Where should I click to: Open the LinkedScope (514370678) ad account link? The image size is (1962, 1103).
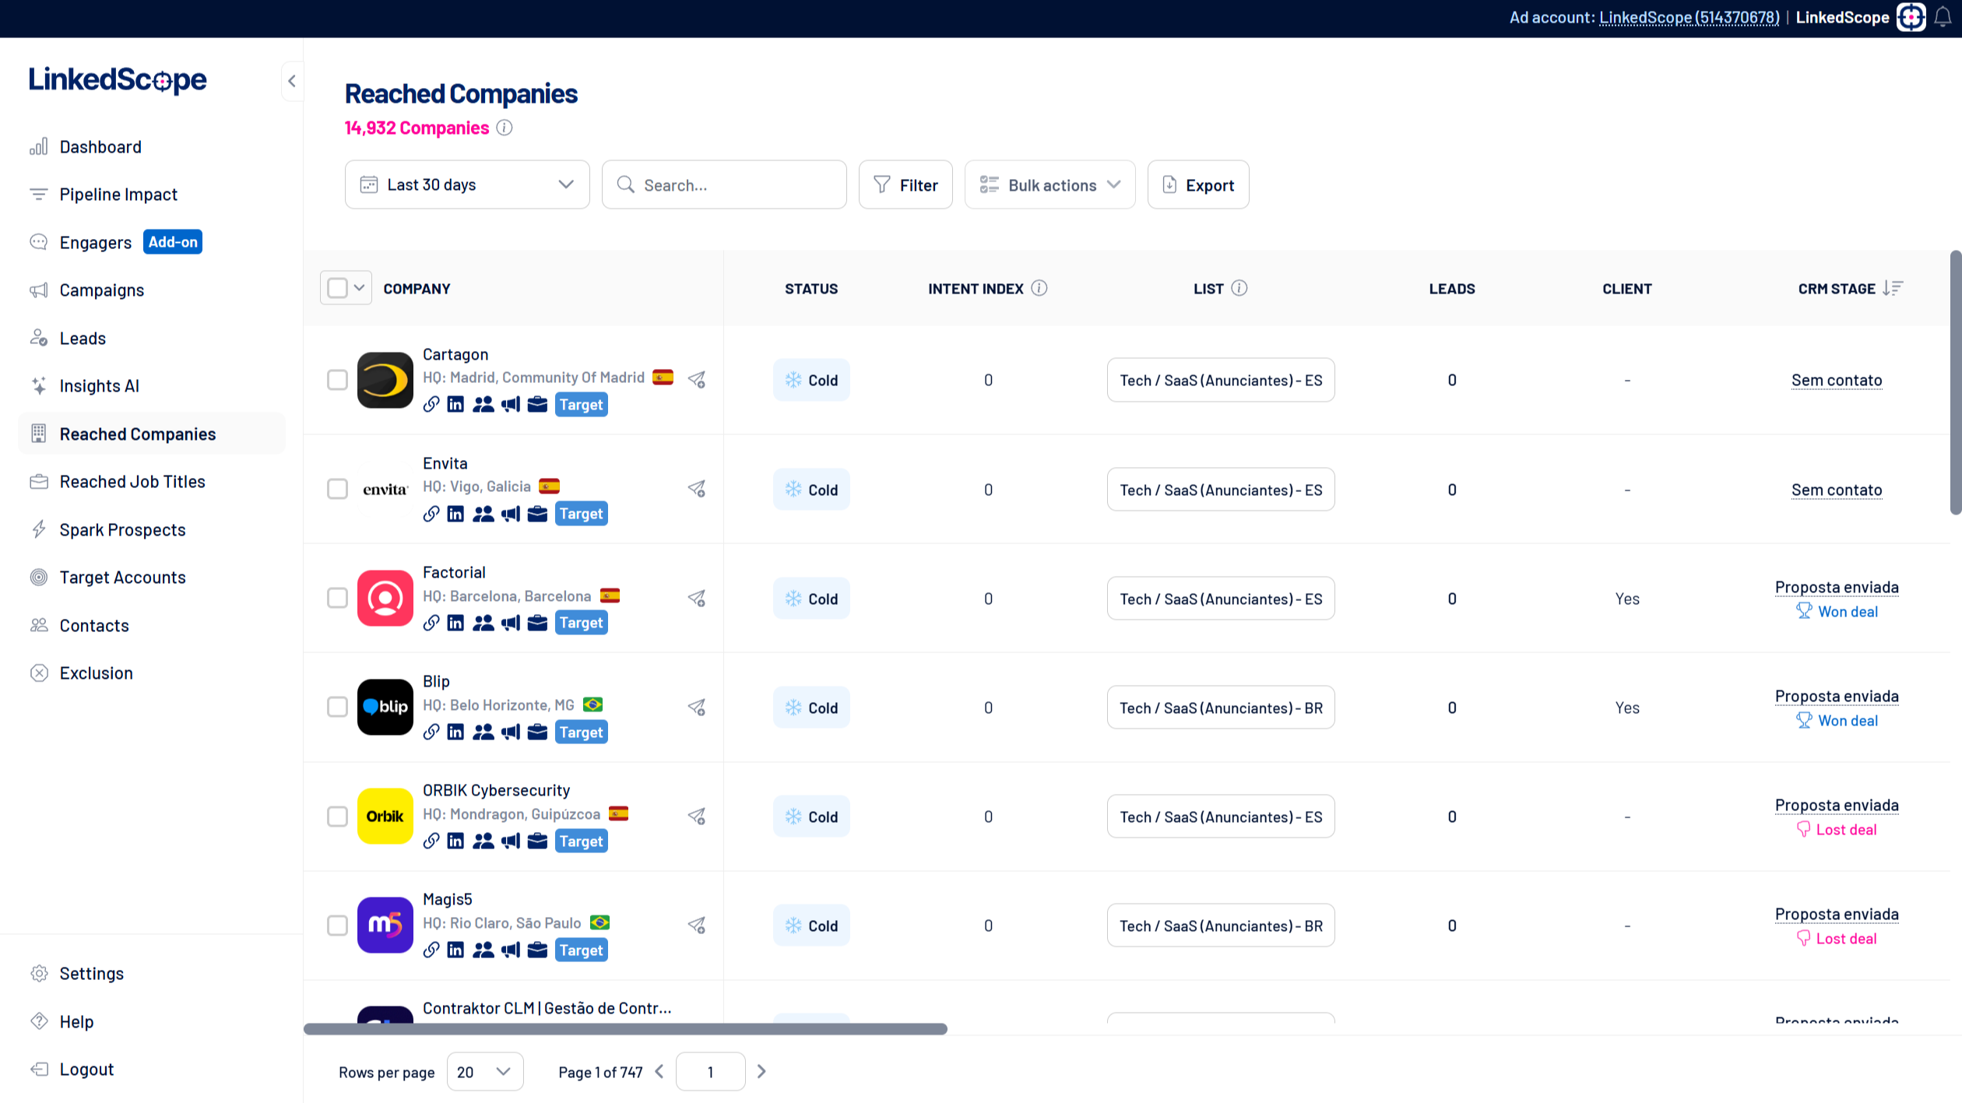coord(1689,17)
